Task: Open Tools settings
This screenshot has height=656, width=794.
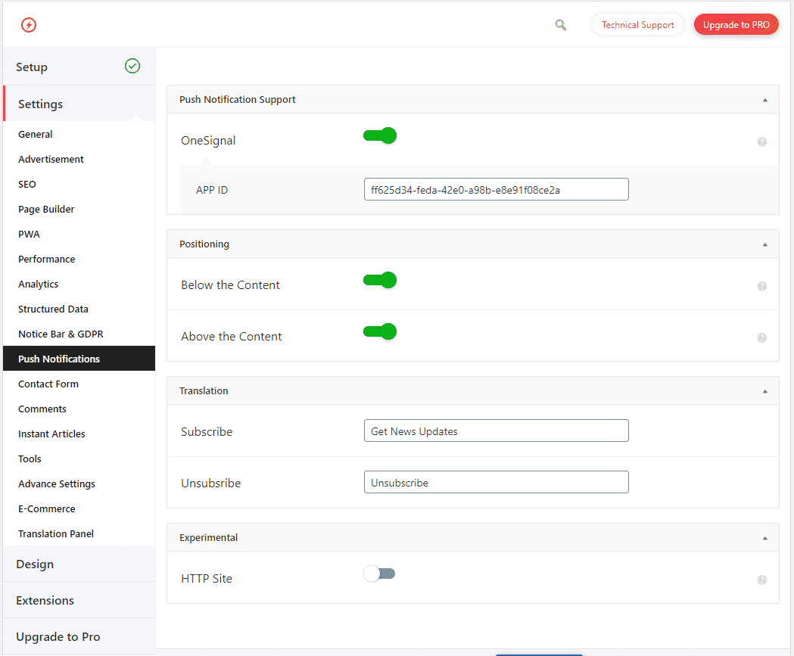Action: 30,459
